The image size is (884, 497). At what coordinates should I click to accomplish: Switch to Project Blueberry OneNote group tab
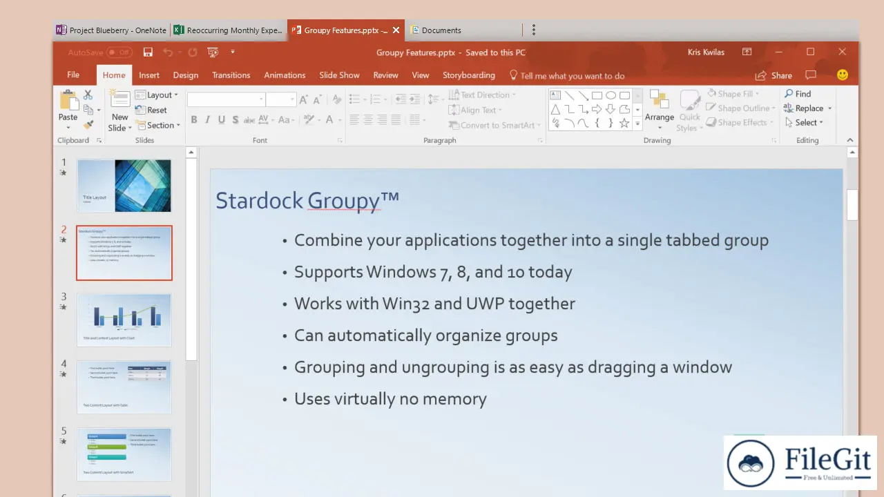(112, 30)
